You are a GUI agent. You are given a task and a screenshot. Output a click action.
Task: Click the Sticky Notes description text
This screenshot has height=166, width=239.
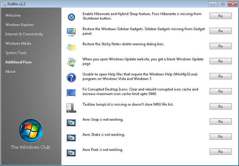[x=123, y=44]
